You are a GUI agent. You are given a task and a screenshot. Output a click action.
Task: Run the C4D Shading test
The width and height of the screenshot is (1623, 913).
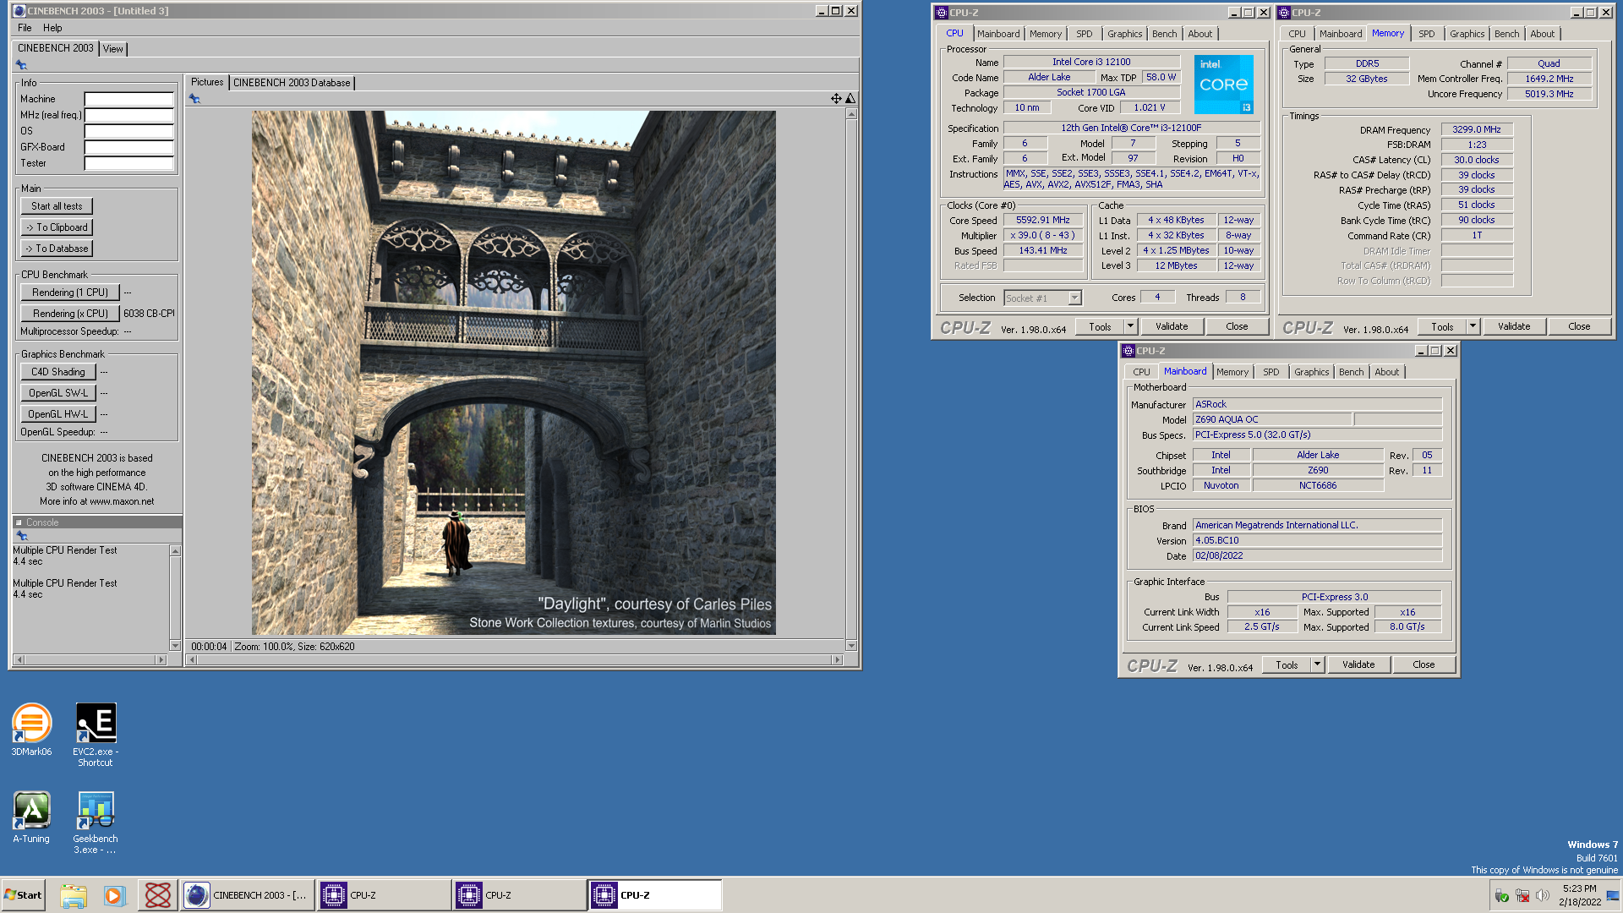[x=58, y=372]
